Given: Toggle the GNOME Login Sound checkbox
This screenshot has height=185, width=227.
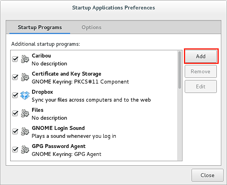Looking at the screenshot, I should point(15,132).
